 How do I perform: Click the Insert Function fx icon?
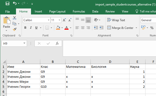[x=57, y=43]
